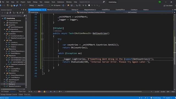Open the IIS Express dropdown arrow
Viewport: 176px width, 99px height.
point(61,5)
